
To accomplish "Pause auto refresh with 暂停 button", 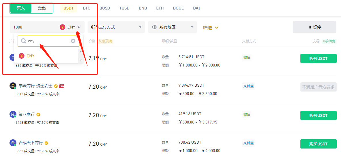I will [314, 27].
